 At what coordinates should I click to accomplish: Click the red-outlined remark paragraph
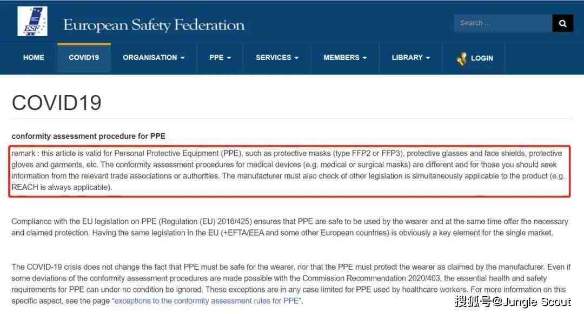click(x=289, y=170)
